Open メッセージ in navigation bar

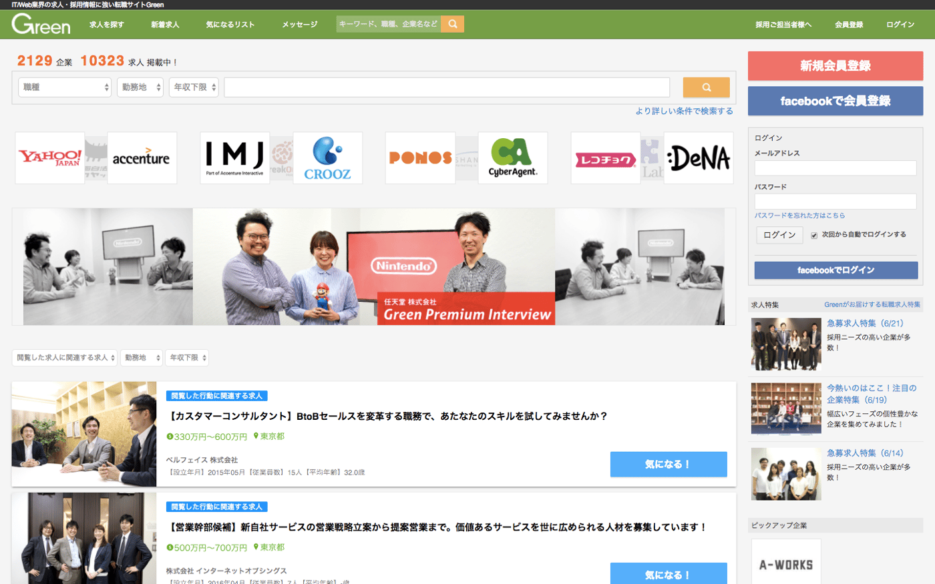pos(300,25)
